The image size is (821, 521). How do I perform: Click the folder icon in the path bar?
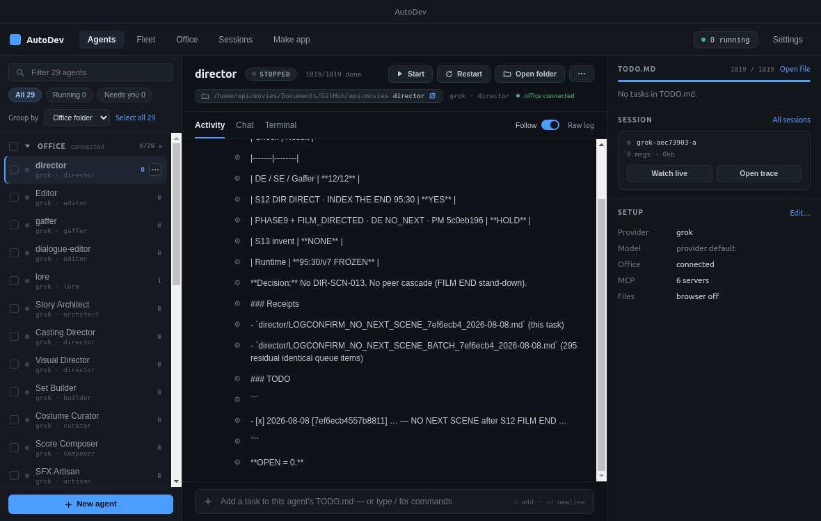pos(205,96)
